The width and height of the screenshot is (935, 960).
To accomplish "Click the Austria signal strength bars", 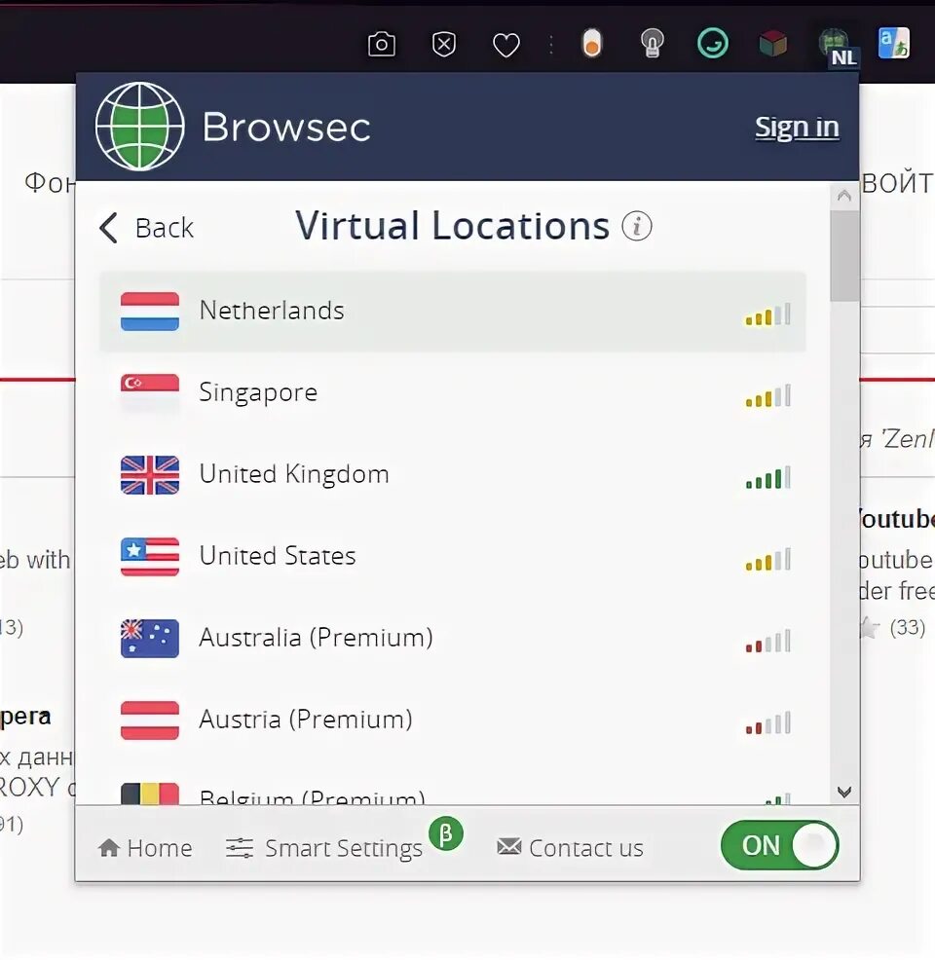I will point(767,723).
